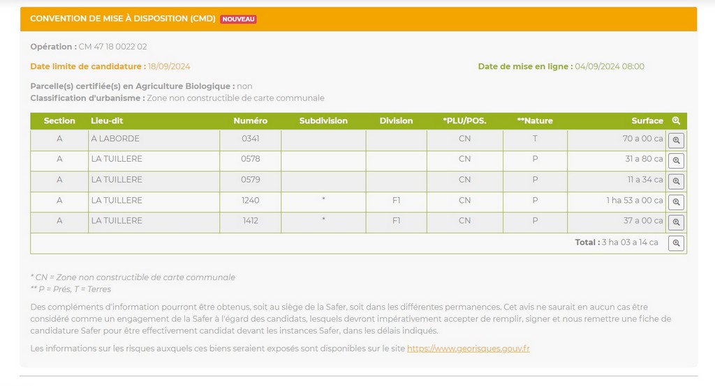The height and width of the screenshot is (386, 715).
Task: Open the georisques.gouv.fr link
Action: click(468, 348)
